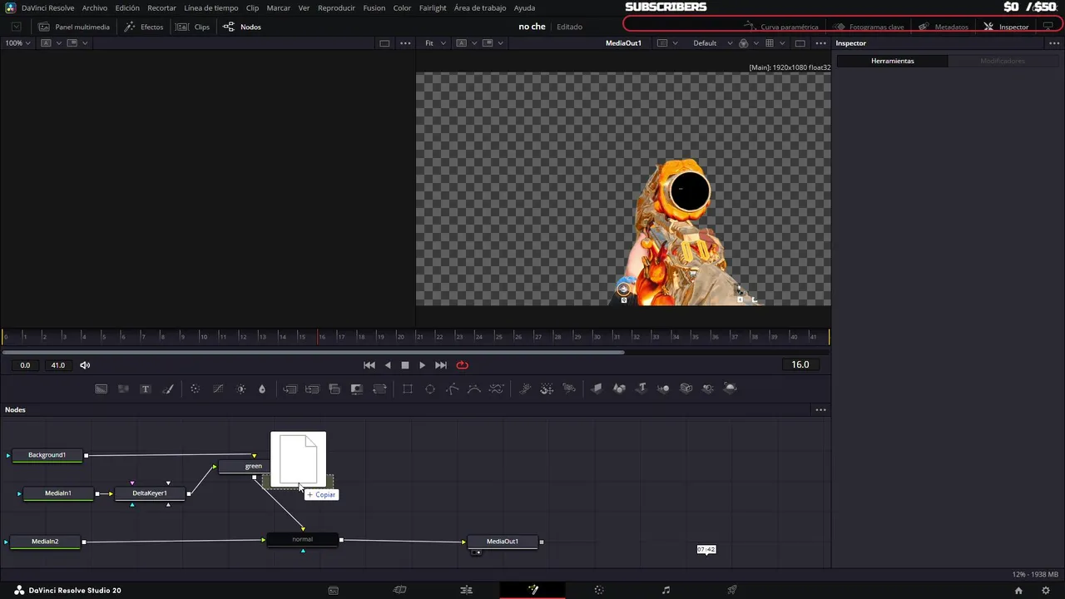Toggle the Inspector panel button
The width and height of the screenshot is (1065, 599).
coord(1006,27)
